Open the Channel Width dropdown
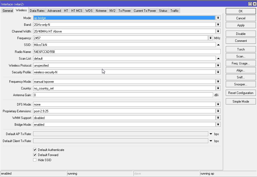Viewport: 257px width, 177px height. click(x=218, y=31)
